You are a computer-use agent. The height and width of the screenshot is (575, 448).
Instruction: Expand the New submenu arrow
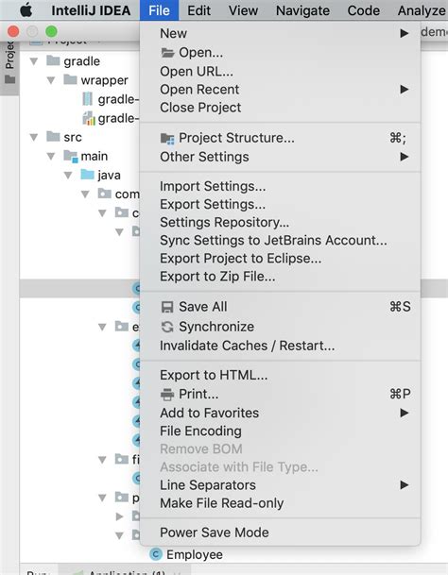point(405,33)
